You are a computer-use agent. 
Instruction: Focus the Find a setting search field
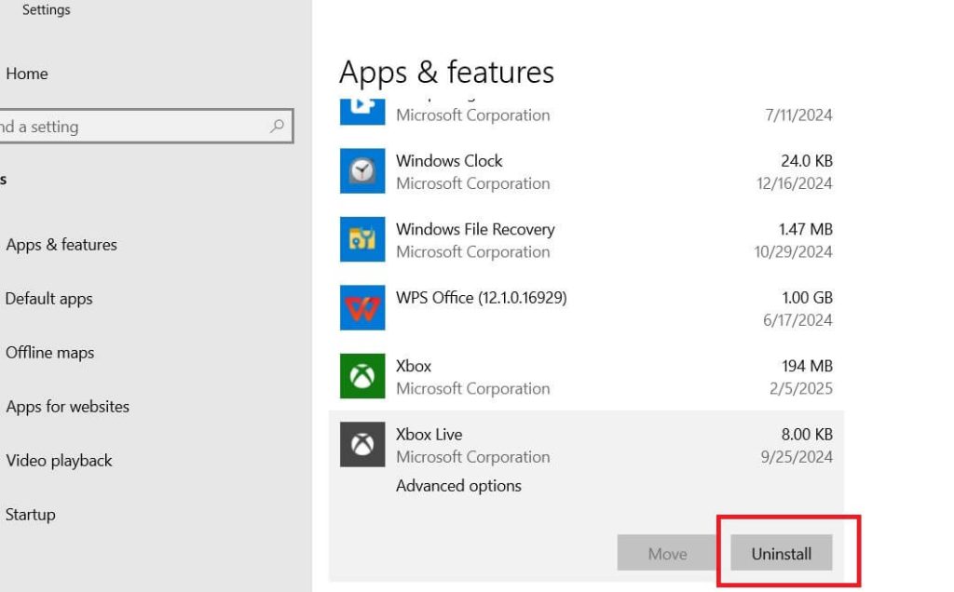tap(146, 126)
